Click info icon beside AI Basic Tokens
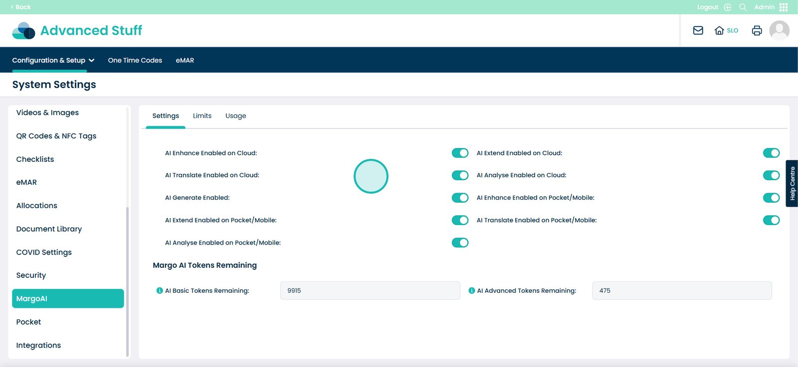Image resolution: width=798 pixels, height=367 pixels. (x=160, y=290)
